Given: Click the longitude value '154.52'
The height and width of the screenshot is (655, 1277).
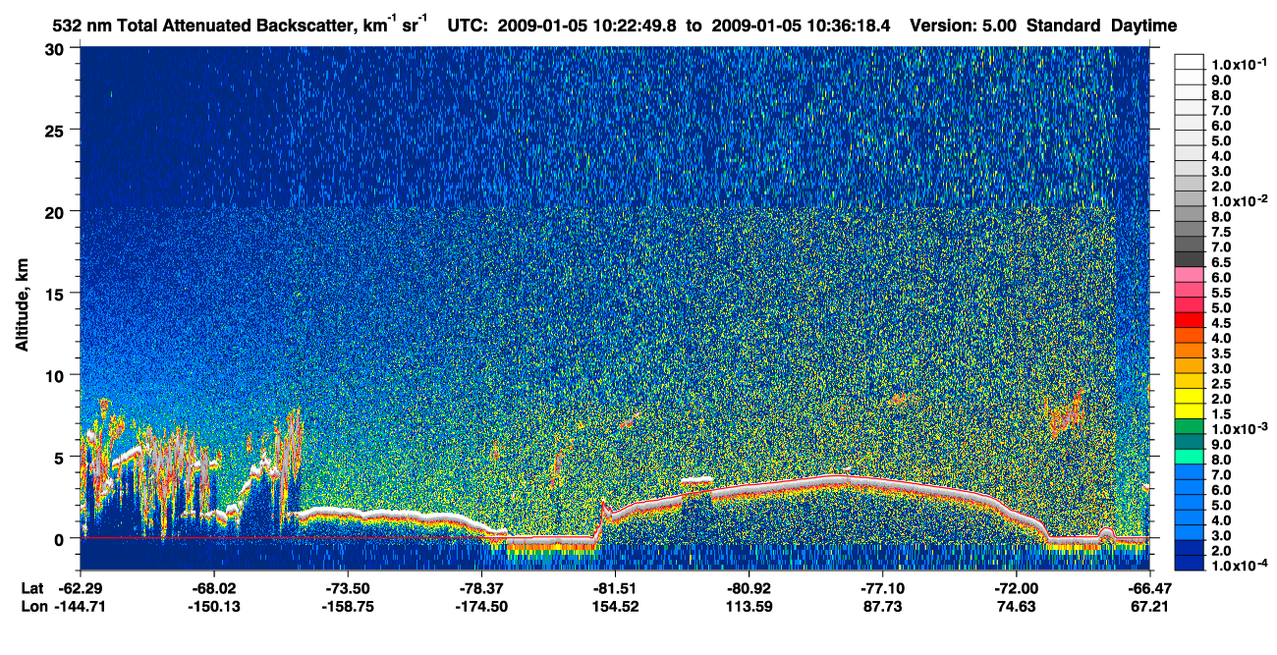Looking at the screenshot, I should (x=616, y=607).
